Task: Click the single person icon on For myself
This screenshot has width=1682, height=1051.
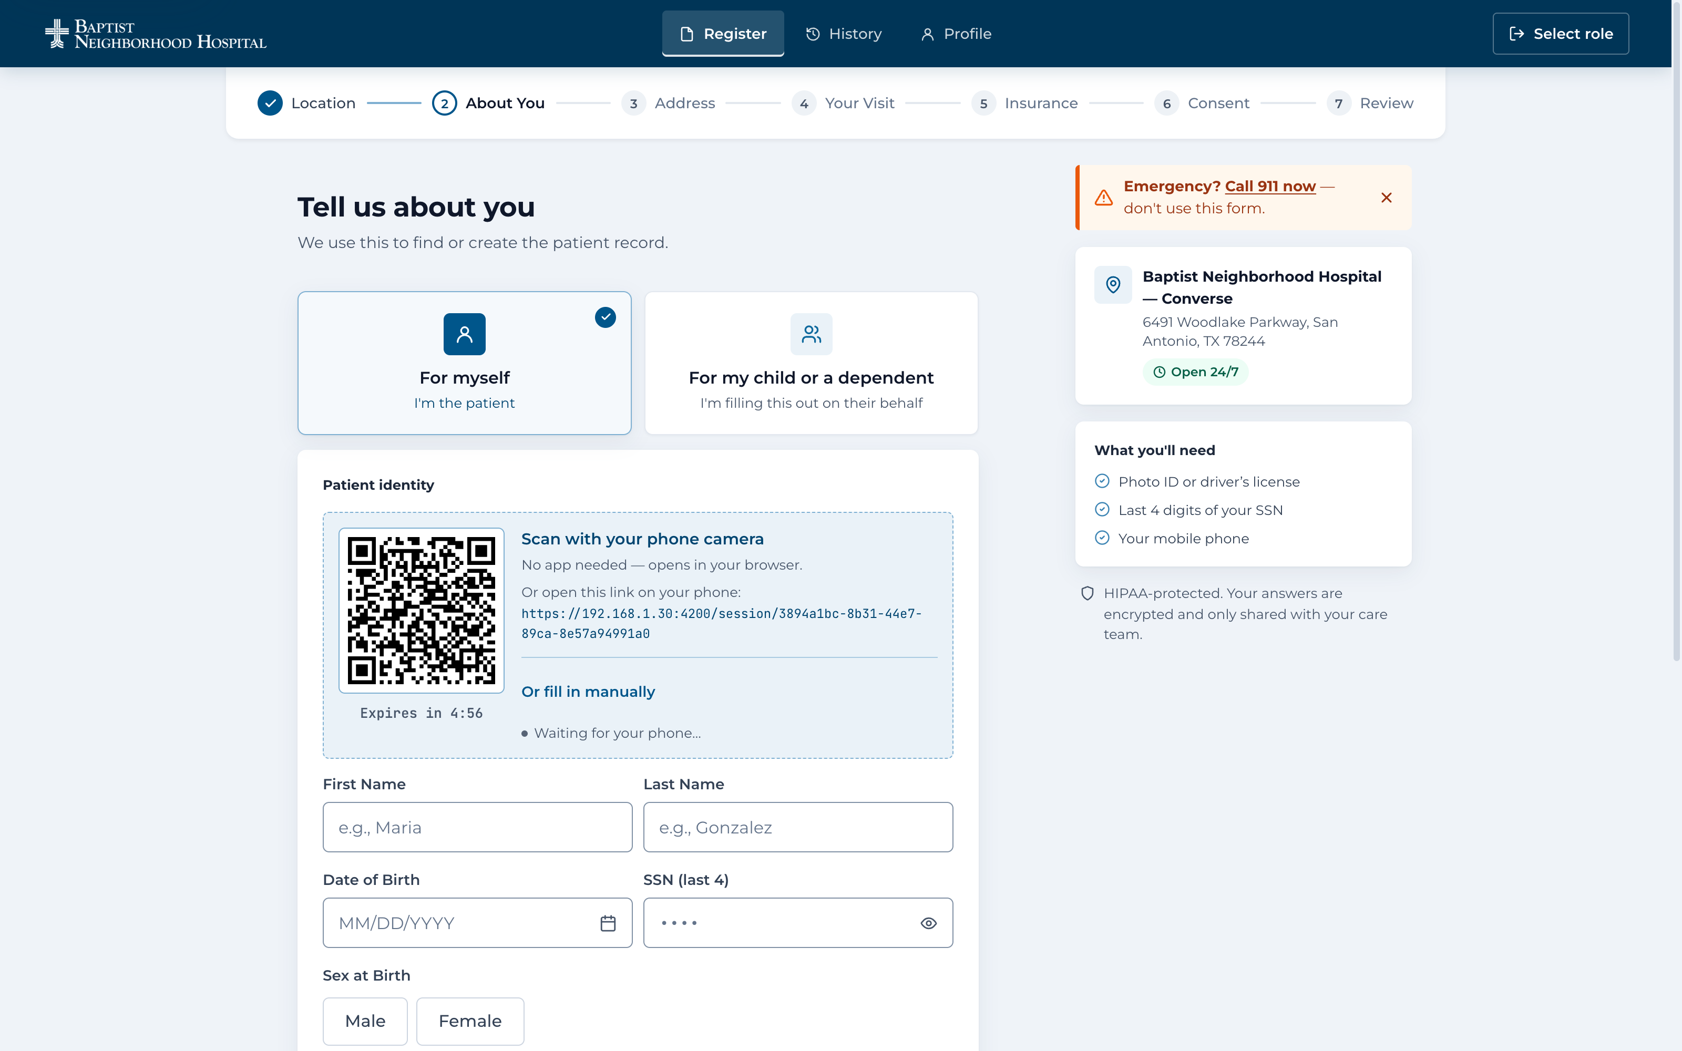Action: click(464, 334)
